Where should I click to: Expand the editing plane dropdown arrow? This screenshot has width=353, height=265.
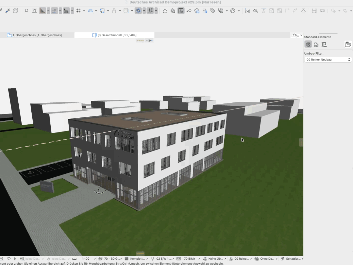pyautogui.click(x=96, y=10)
